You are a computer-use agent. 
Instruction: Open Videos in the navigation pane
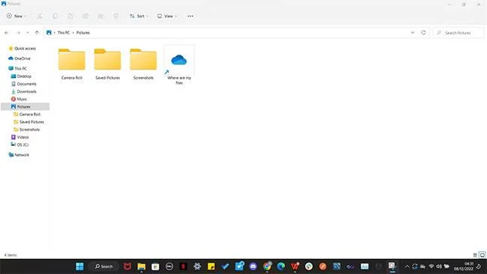(x=20, y=137)
